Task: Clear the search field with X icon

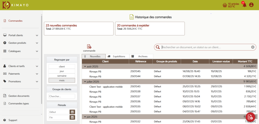Action: point(253,47)
